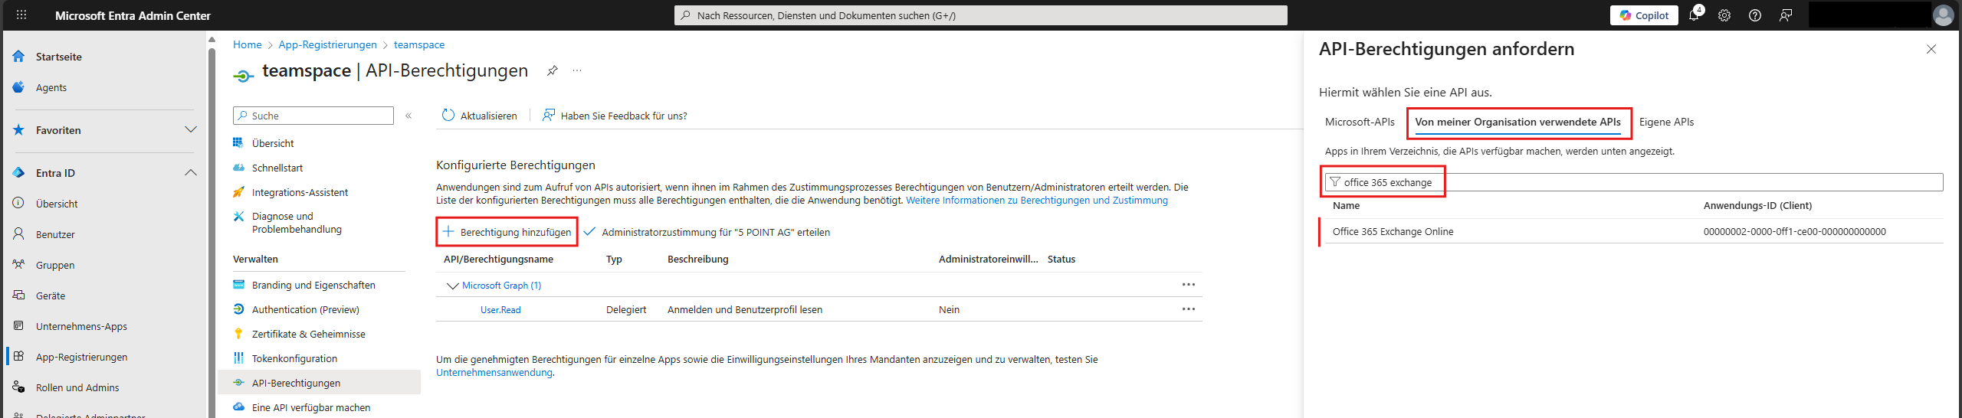Pin the teamspace page with pin icon
Viewport: 1962px width, 418px height.
(x=552, y=70)
